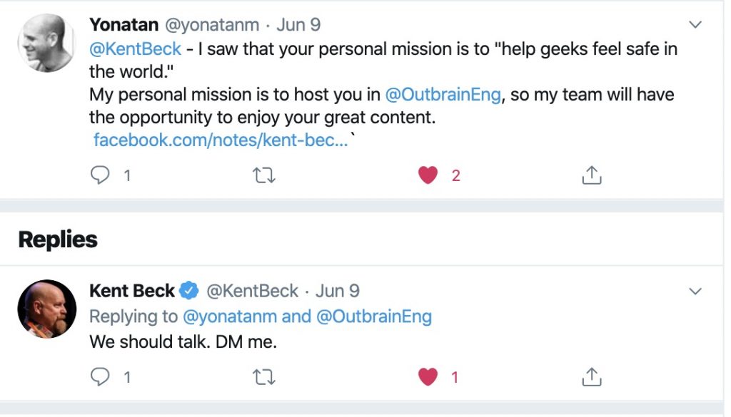731x417 pixels.
Task: Share Kent Beck's reply
Action: point(592,376)
